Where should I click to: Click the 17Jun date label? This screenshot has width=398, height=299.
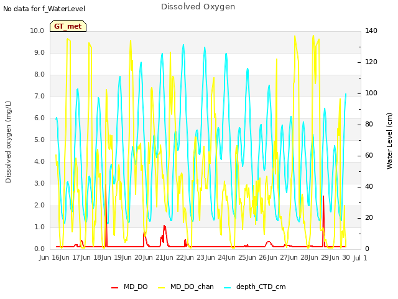(x=81, y=257)
